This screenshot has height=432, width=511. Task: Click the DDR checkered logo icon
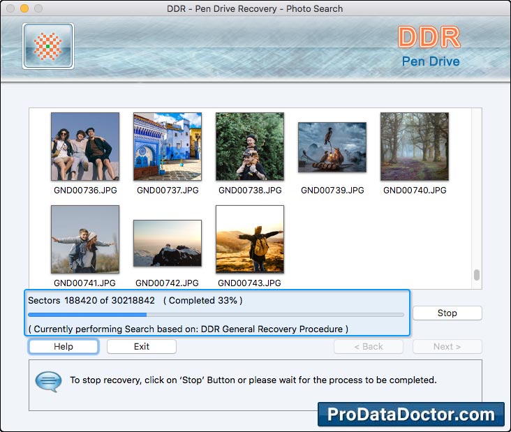pyautogui.click(x=48, y=46)
